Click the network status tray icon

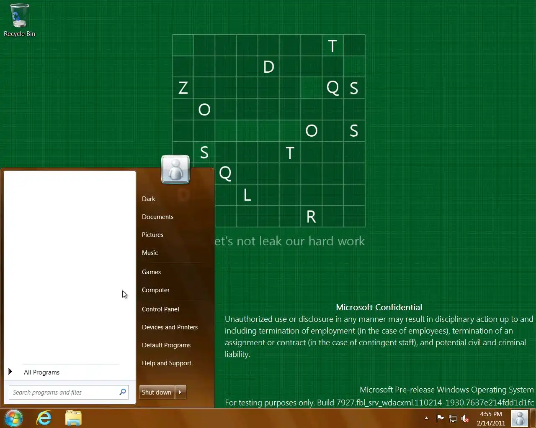point(452,418)
